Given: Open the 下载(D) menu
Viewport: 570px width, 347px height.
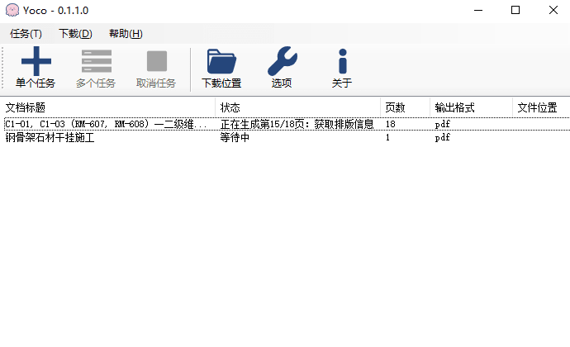Looking at the screenshot, I should [75, 34].
